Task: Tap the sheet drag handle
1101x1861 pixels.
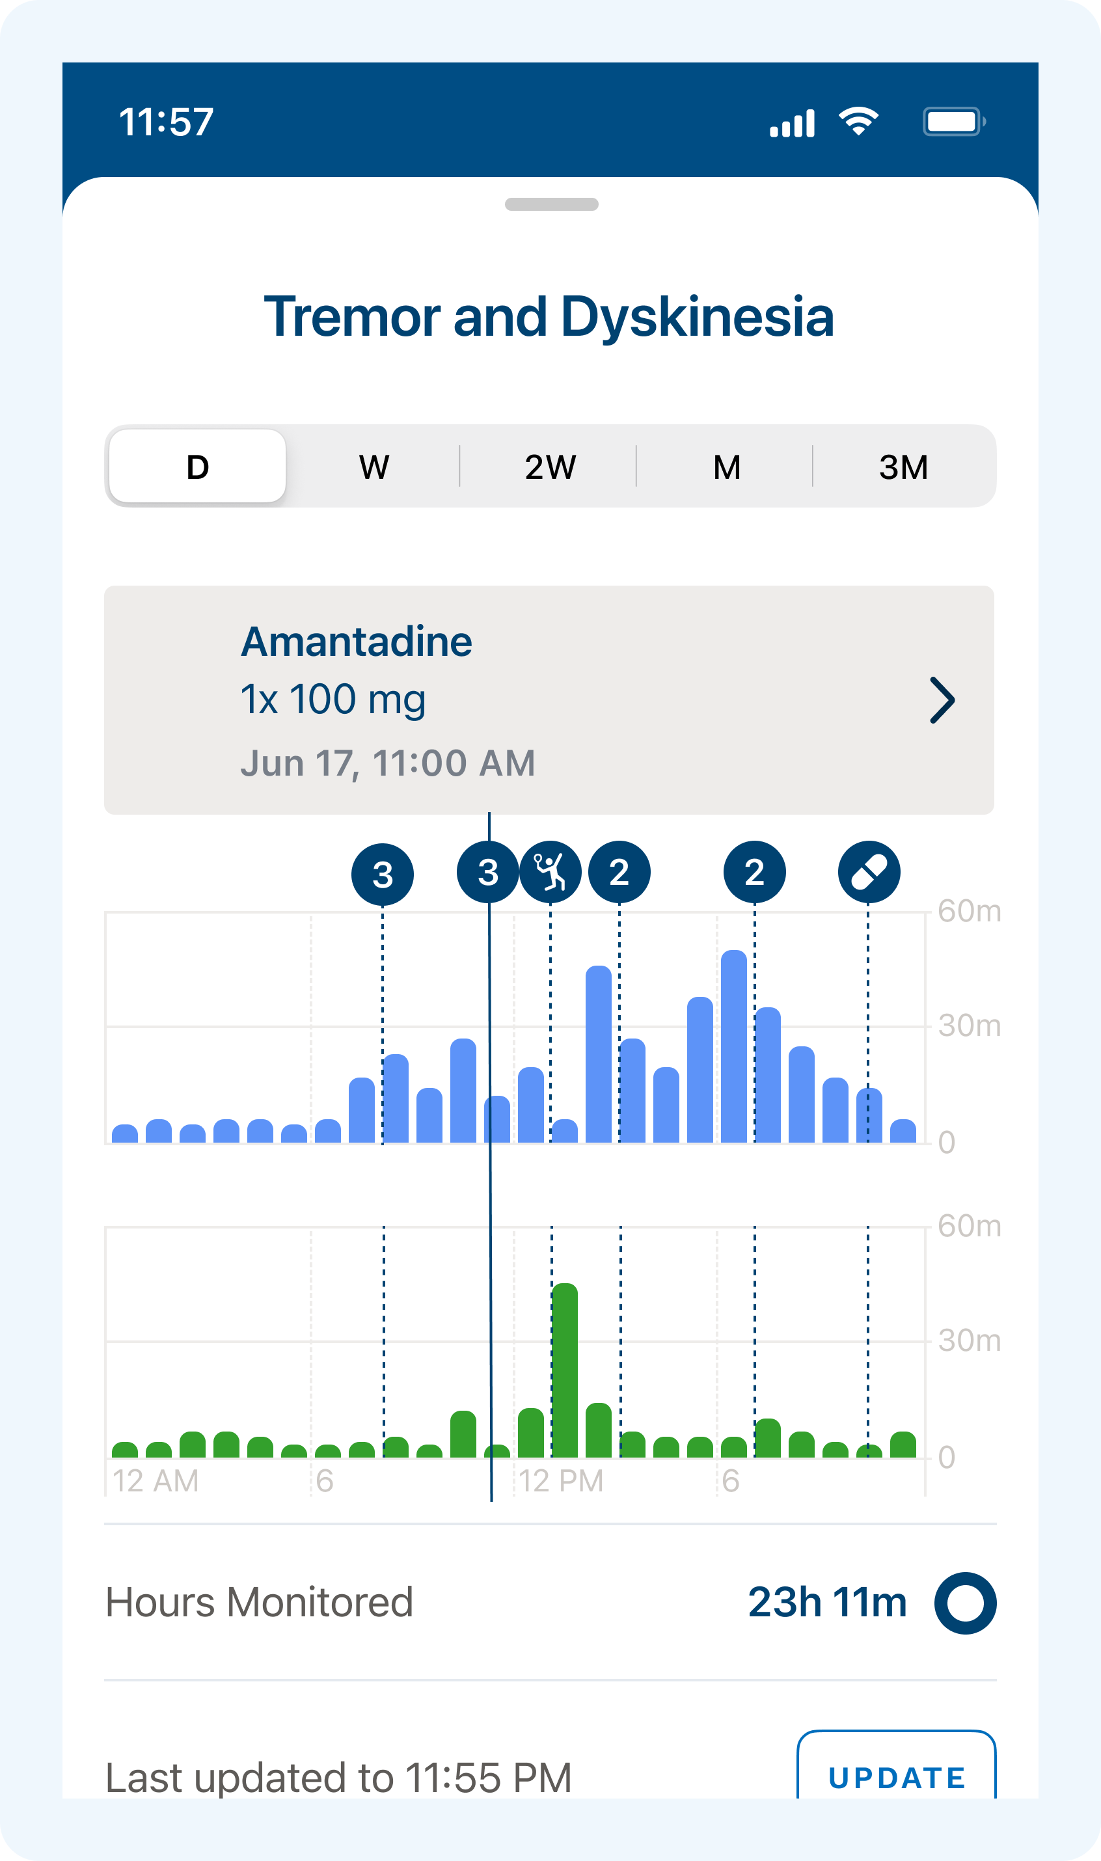Action: pyautogui.click(x=551, y=204)
